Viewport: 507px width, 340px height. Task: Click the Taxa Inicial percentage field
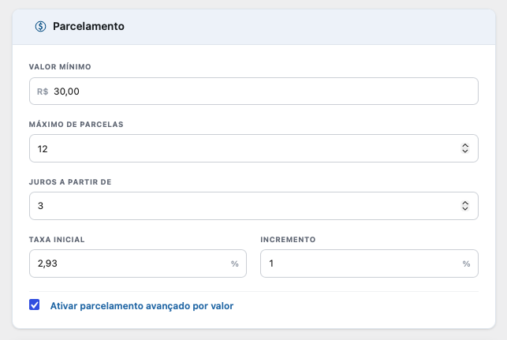(138, 263)
